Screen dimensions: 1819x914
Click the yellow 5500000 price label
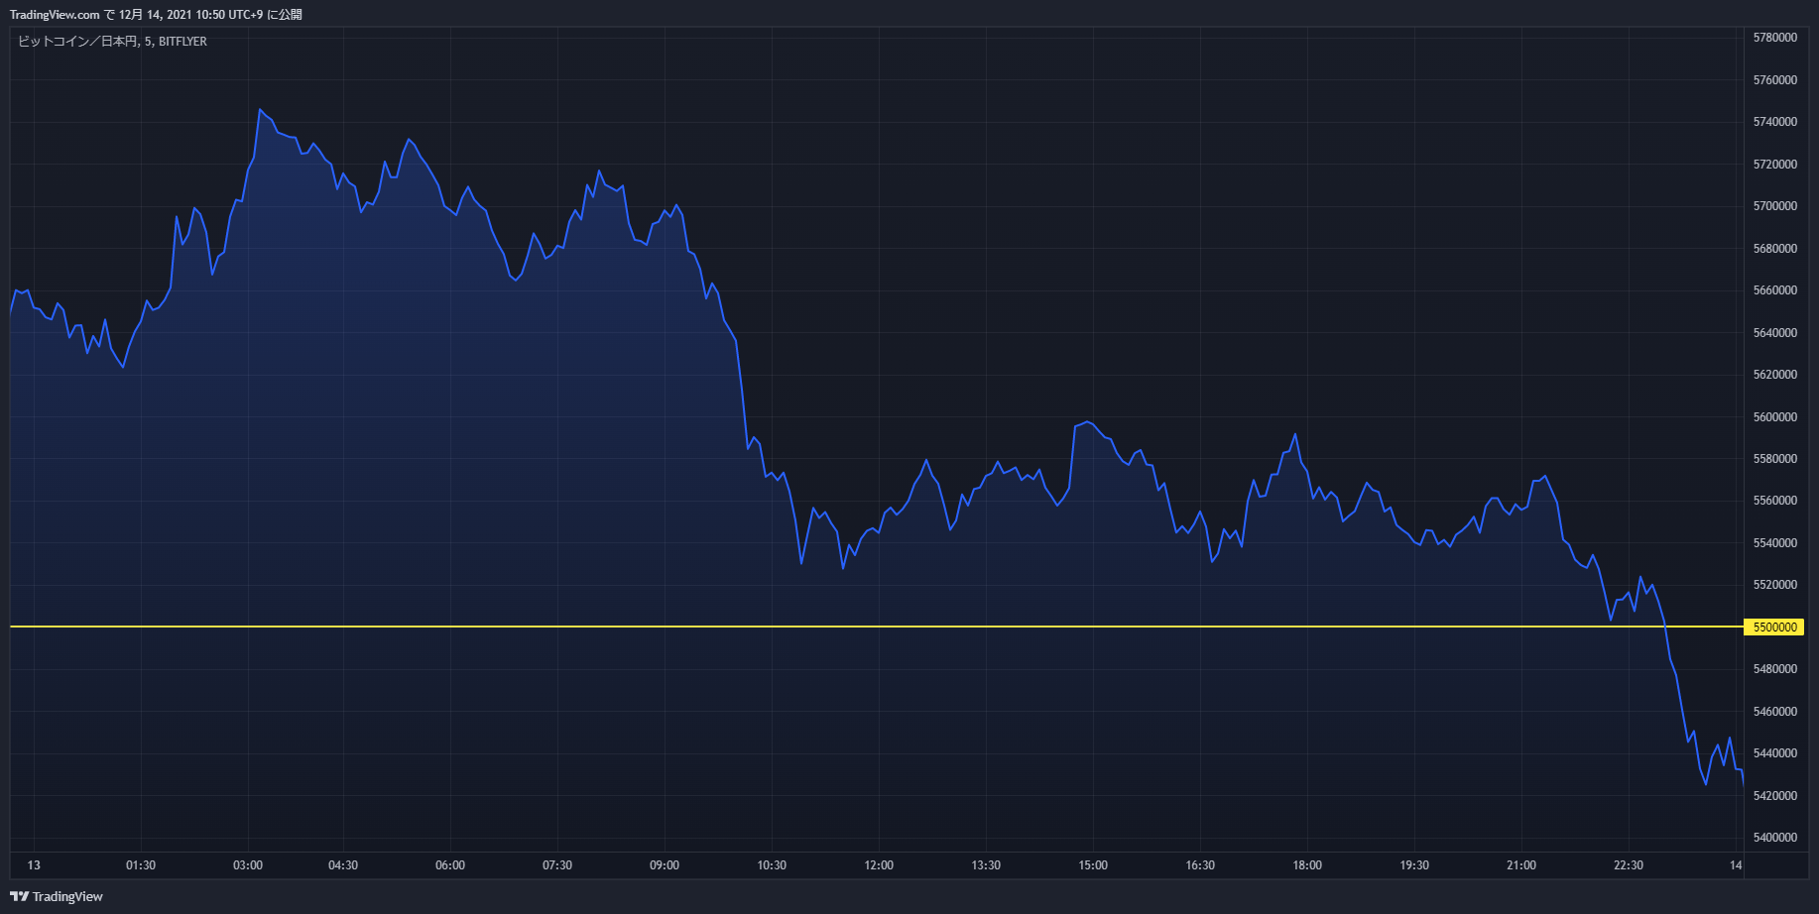(x=1774, y=627)
